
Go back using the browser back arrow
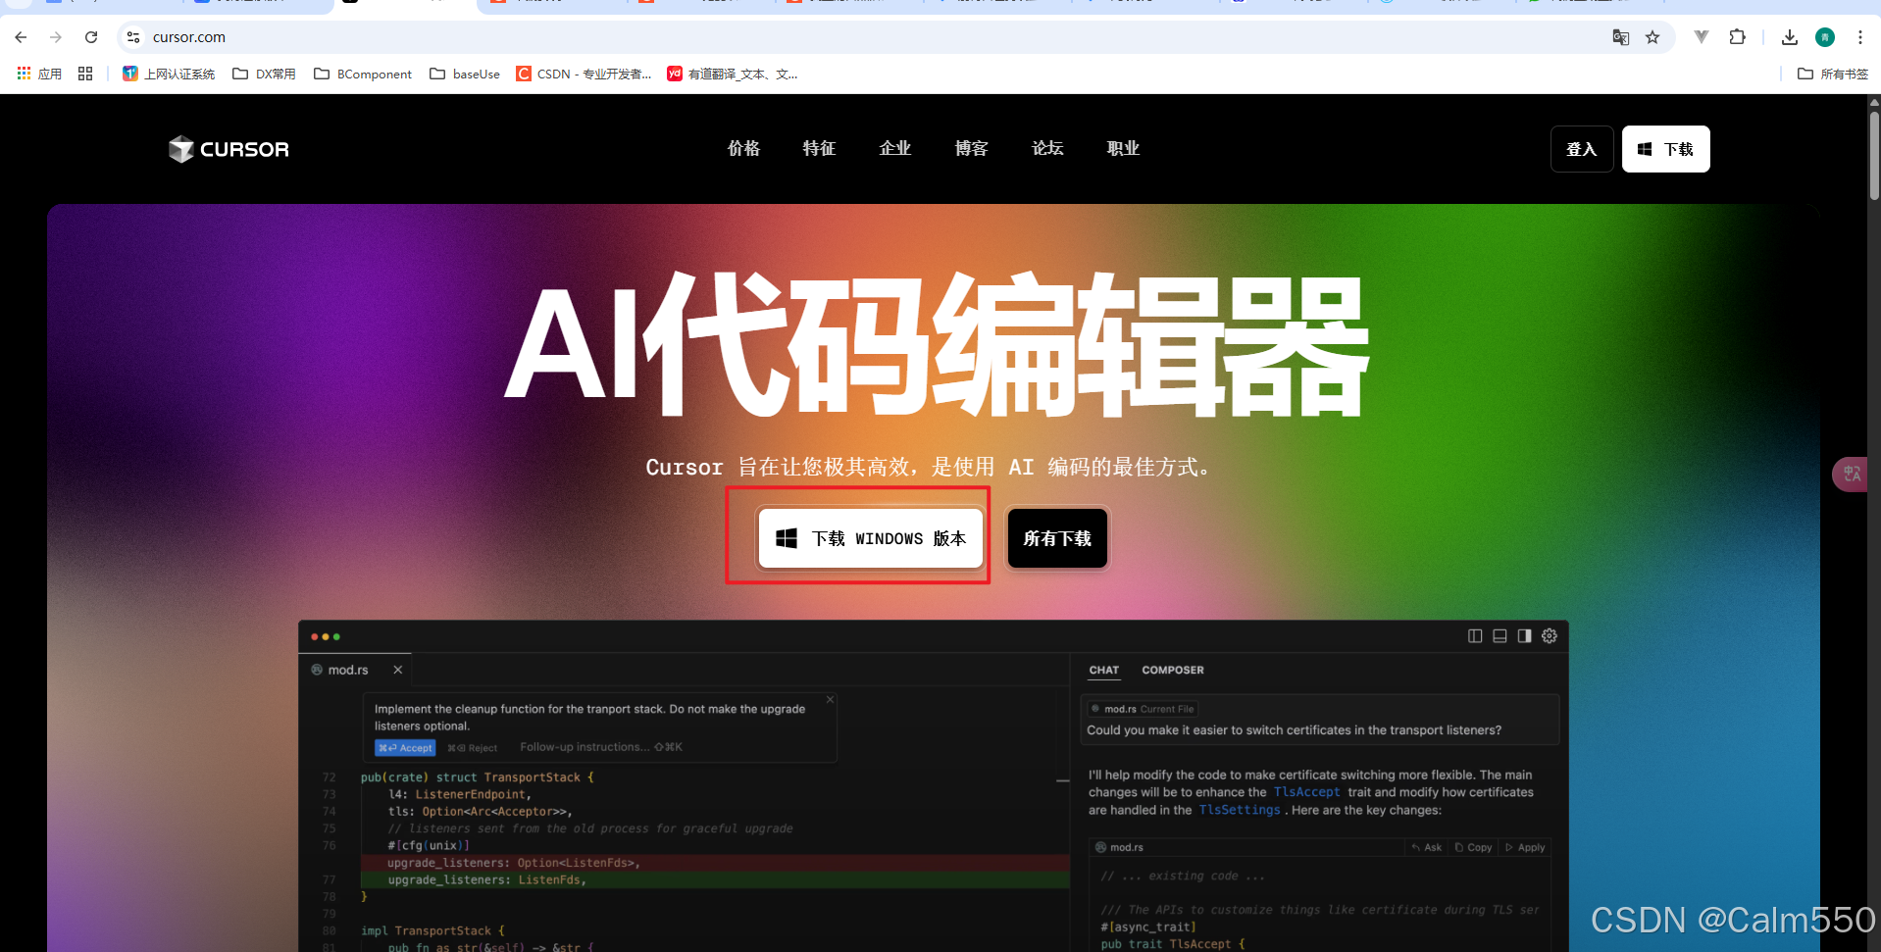(x=21, y=37)
